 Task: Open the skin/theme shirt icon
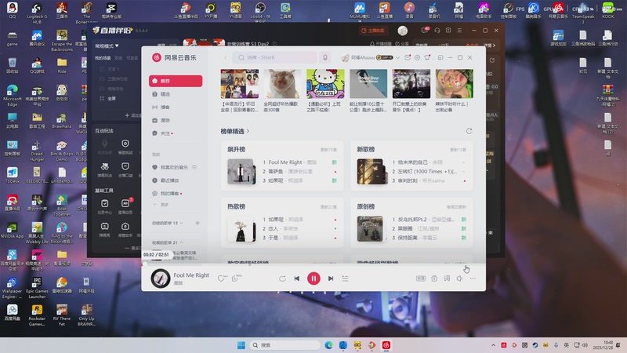[x=427, y=57]
